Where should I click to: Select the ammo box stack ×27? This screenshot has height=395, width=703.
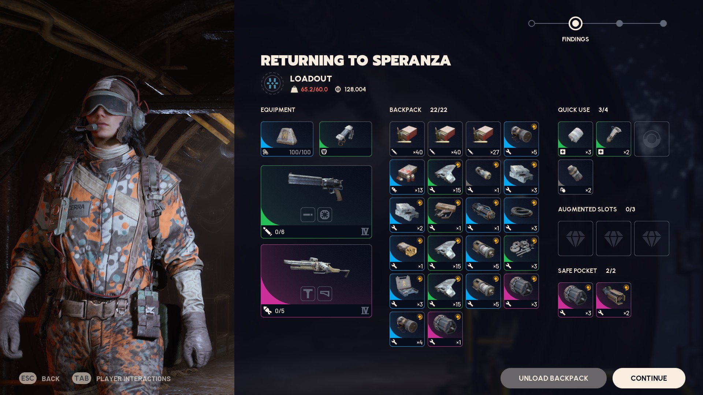tap(483, 139)
